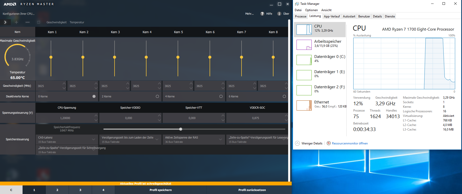The image size is (462, 194).
Task: Open the Über info icon
Action: [x=279, y=14]
